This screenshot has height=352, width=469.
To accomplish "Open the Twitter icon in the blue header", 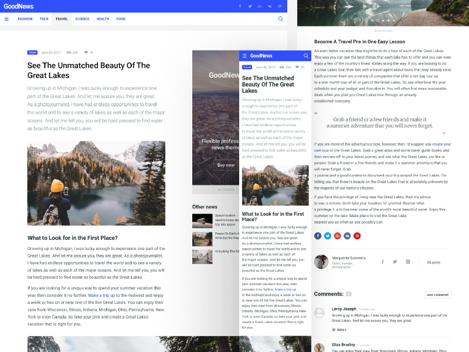I will (250, 6).
